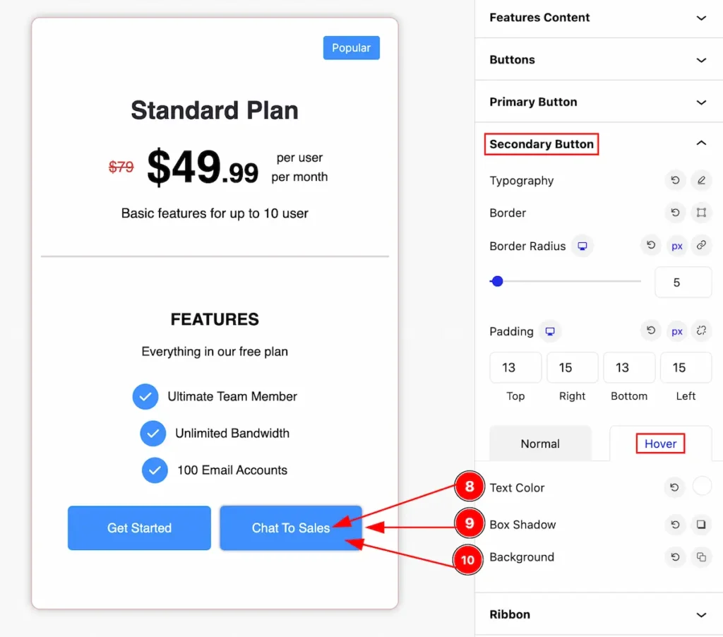
Task: Click the Chat To Sales button
Action: 290,528
